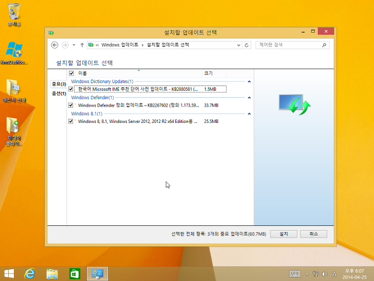Screen dimensions: 374x281
Task: Uncheck the KB2880581 IME dictionary update
Action: [71, 89]
